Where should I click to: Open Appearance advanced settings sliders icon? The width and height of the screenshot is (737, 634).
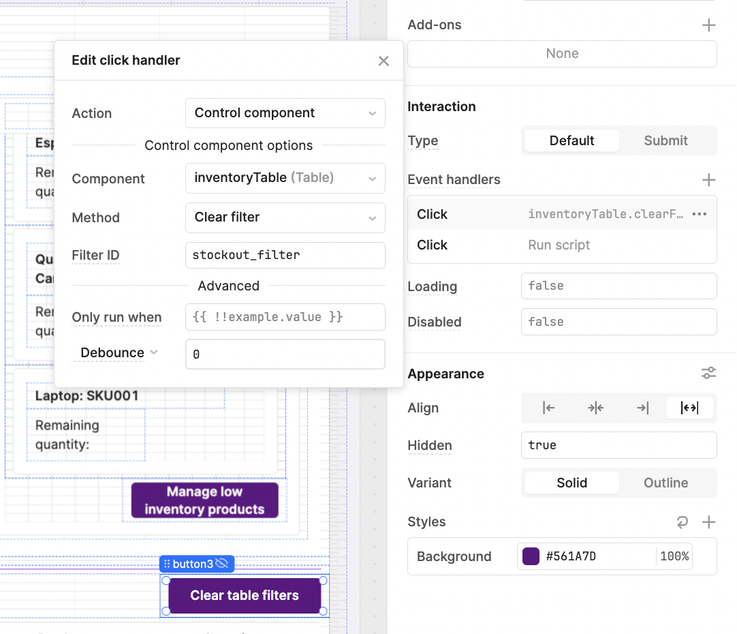708,374
